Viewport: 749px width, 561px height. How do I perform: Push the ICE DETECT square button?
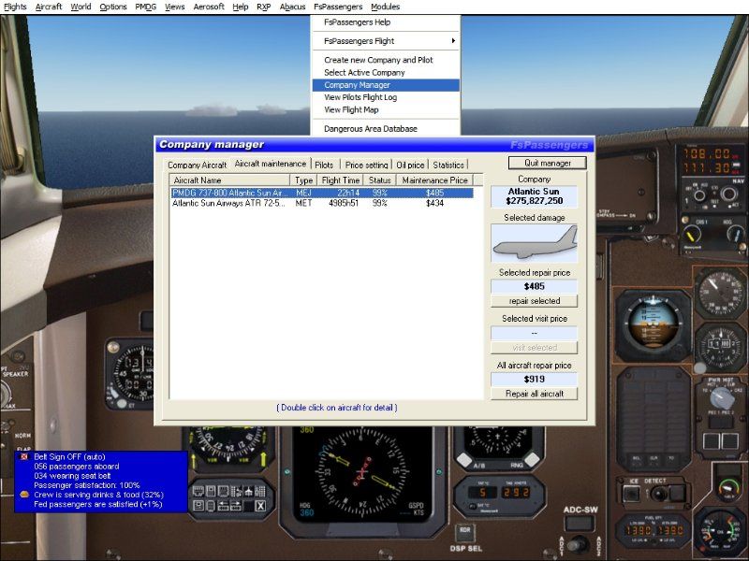(631, 494)
